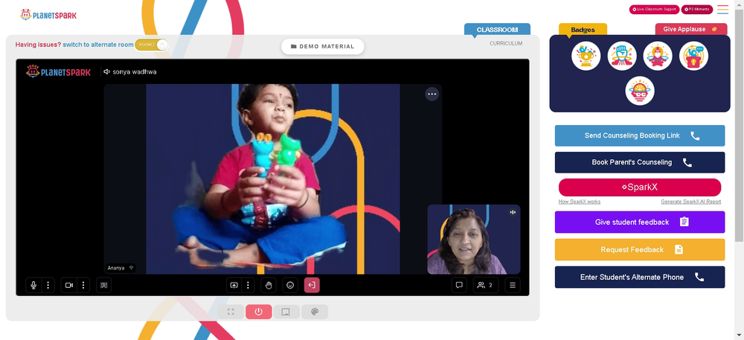Show the participants list with 2 members
This screenshot has width=744, height=340.
click(485, 286)
